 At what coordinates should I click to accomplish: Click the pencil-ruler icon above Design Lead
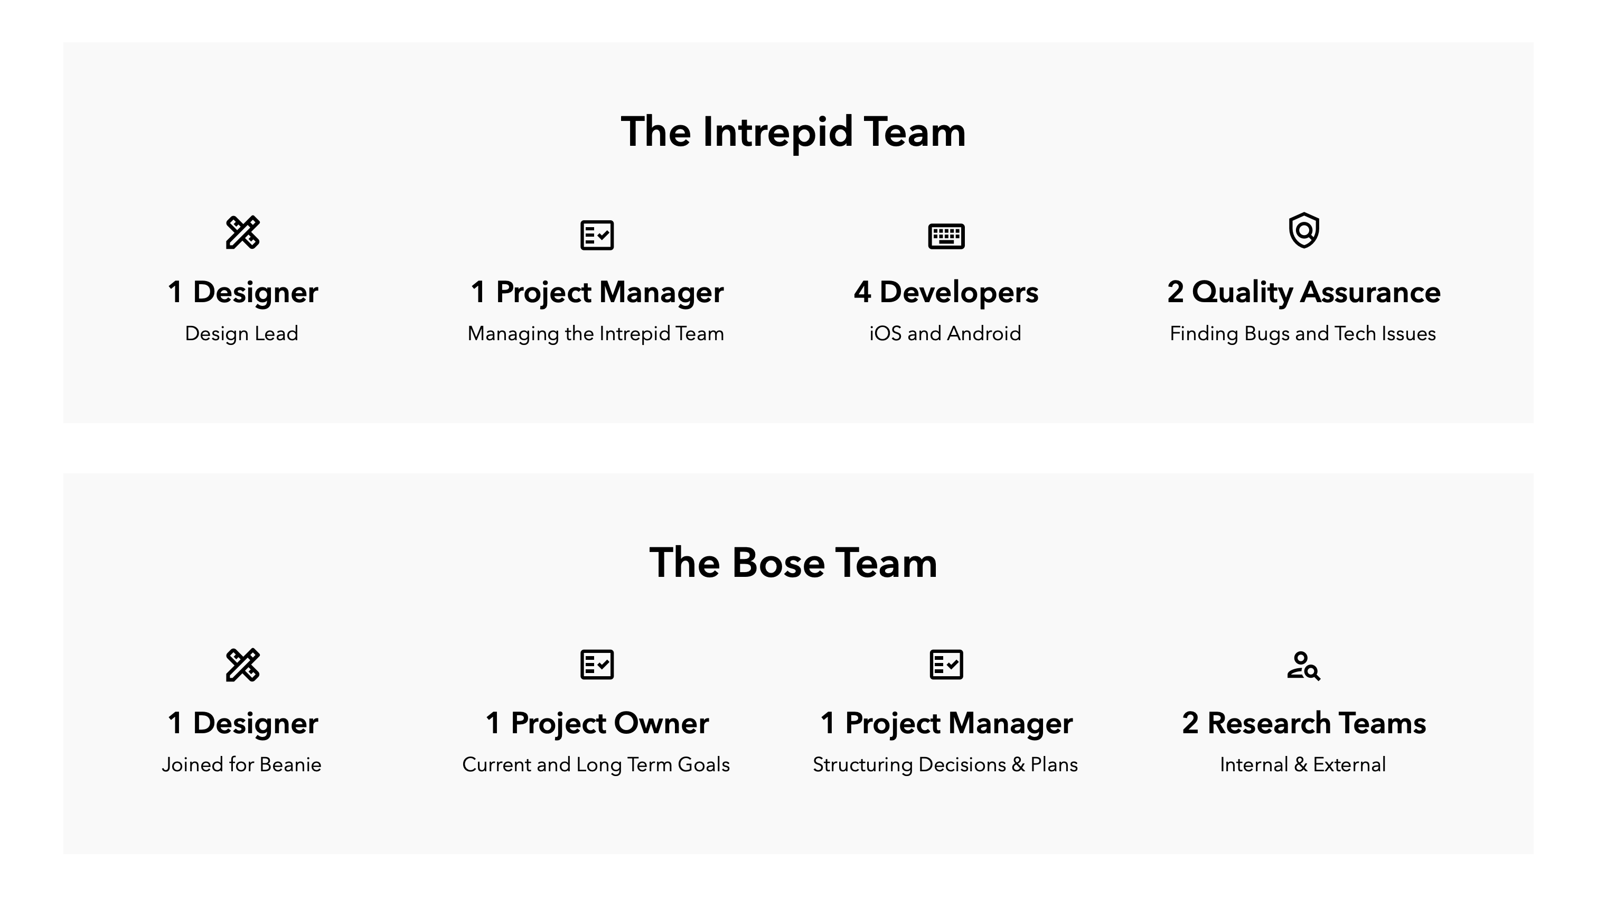242,232
